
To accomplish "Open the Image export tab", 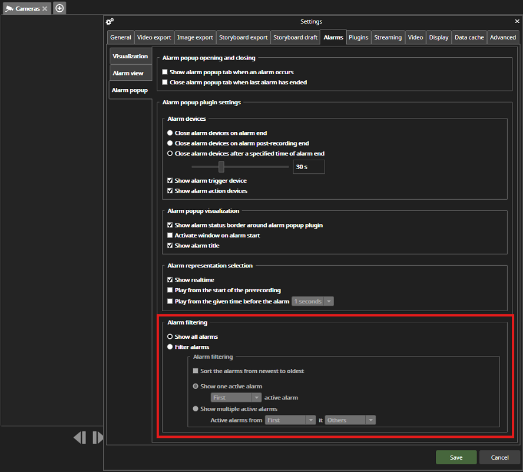I will pos(195,37).
